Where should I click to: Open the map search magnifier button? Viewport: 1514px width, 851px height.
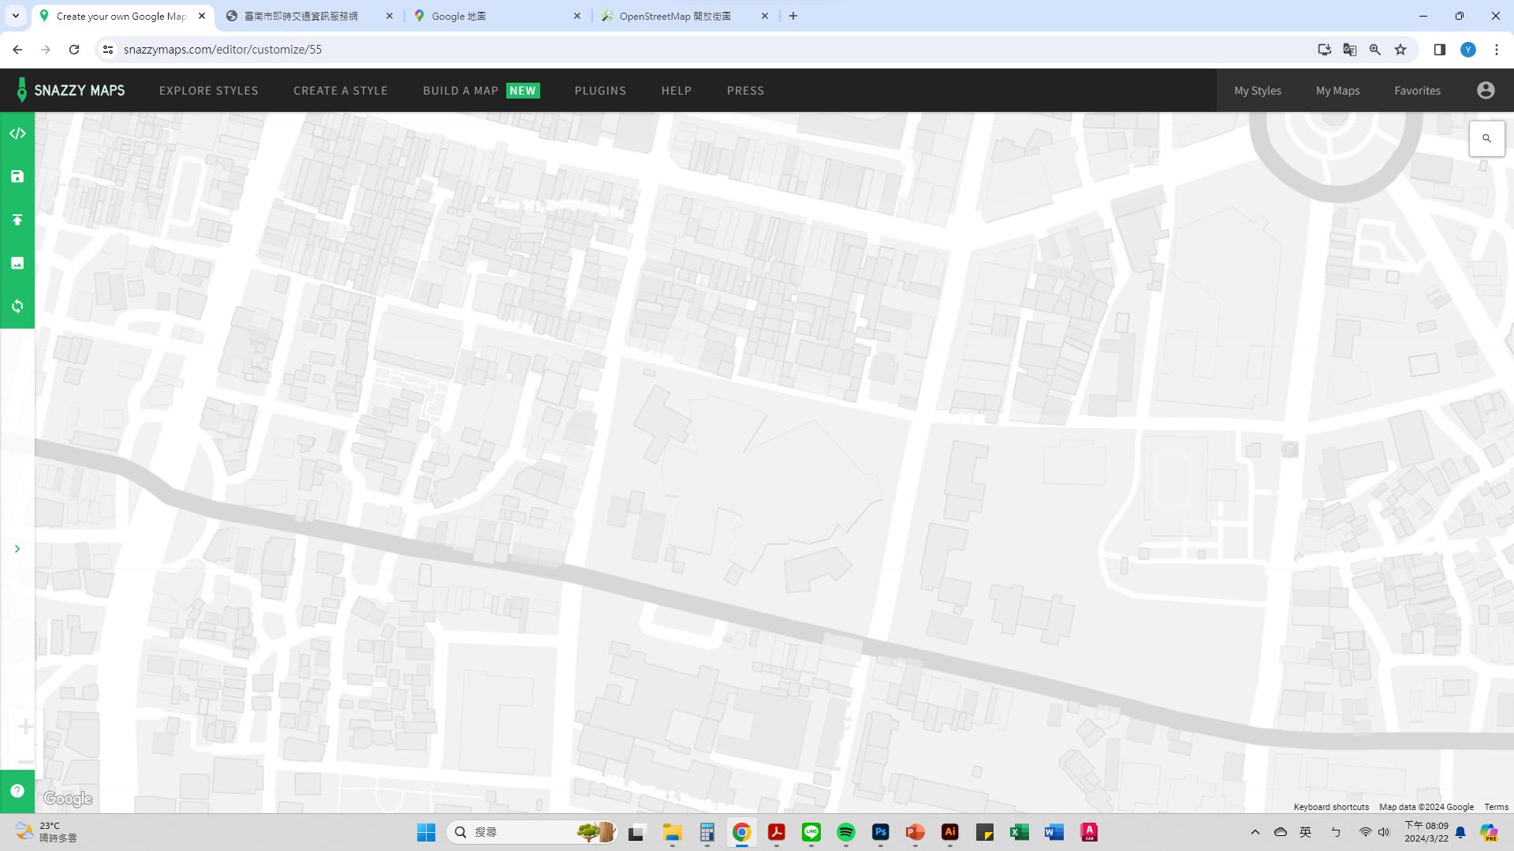[x=1486, y=139]
